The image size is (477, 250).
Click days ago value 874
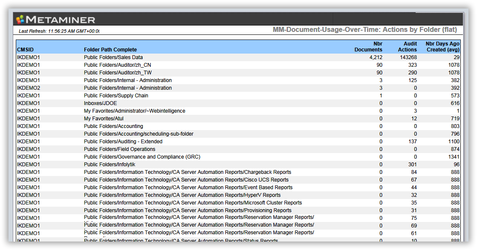(x=455, y=149)
